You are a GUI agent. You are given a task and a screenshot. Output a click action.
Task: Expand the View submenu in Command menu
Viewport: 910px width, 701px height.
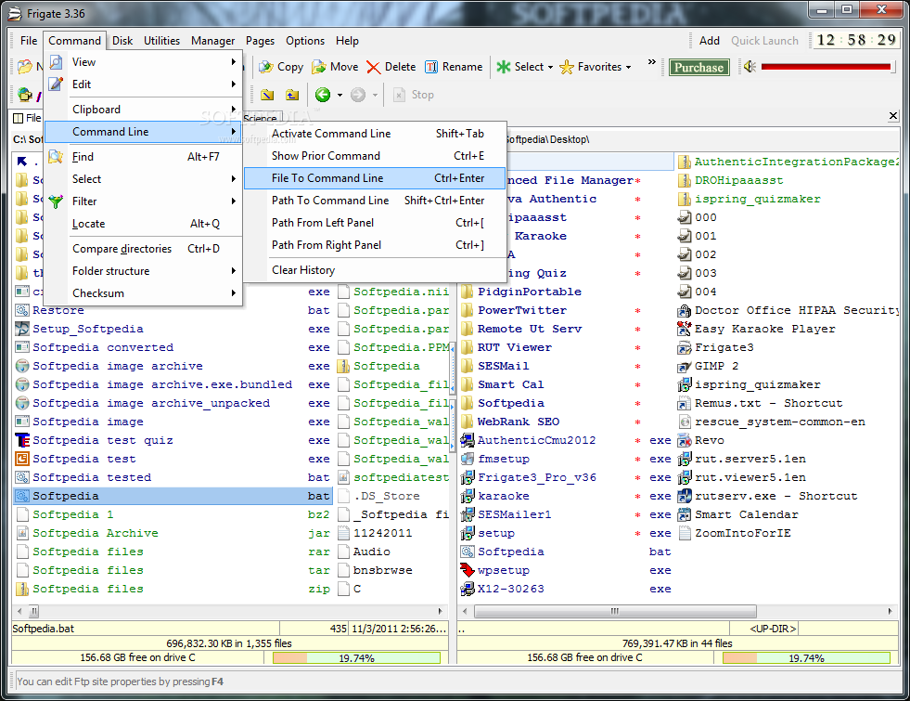click(x=144, y=62)
